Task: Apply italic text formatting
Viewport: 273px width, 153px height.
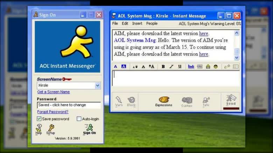Action: pyautogui.click(x=171, y=66)
